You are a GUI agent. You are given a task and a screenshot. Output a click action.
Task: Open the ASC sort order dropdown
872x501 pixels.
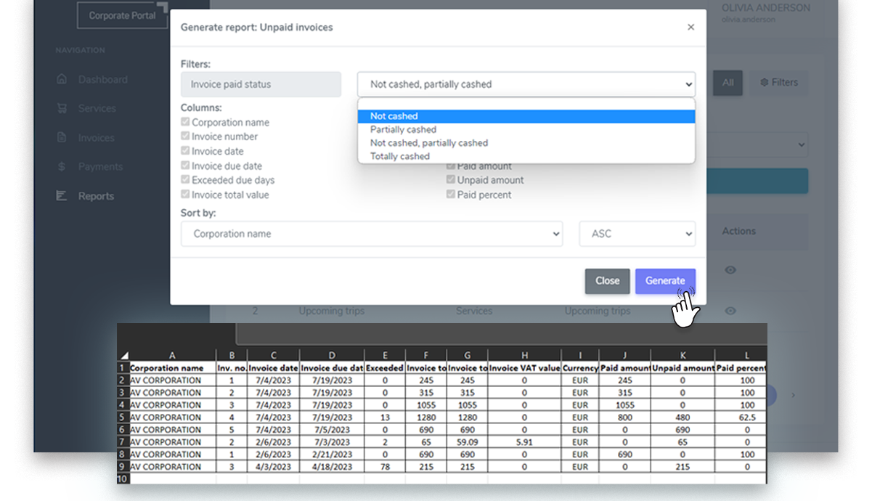tap(637, 234)
